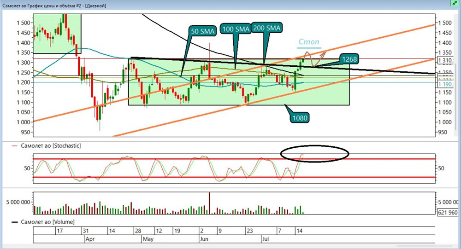Viewport: 461px width, 249px height.
Task: Select the July date label 14 on the time axis
Action: tap(299, 231)
